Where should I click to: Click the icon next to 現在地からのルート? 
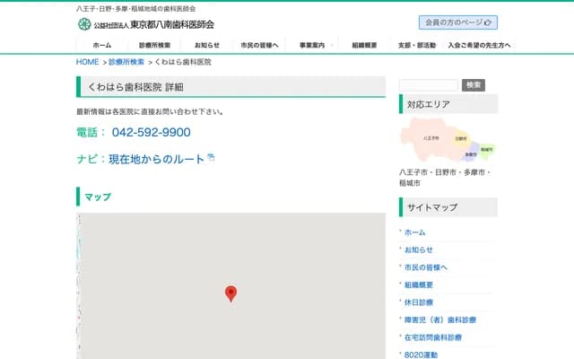pos(211,158)
